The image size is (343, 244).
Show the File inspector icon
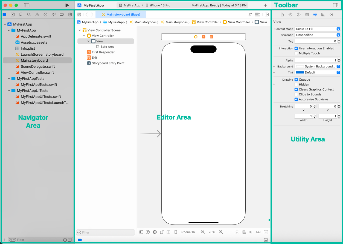(282, 15)
